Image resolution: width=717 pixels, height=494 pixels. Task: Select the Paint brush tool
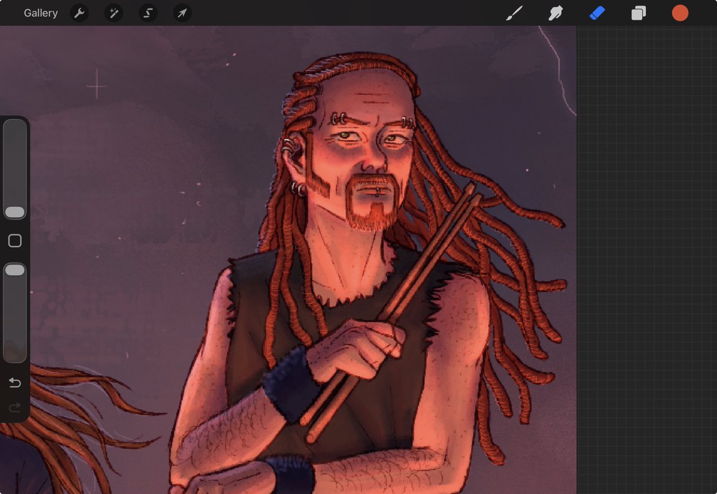coord(514,13)
